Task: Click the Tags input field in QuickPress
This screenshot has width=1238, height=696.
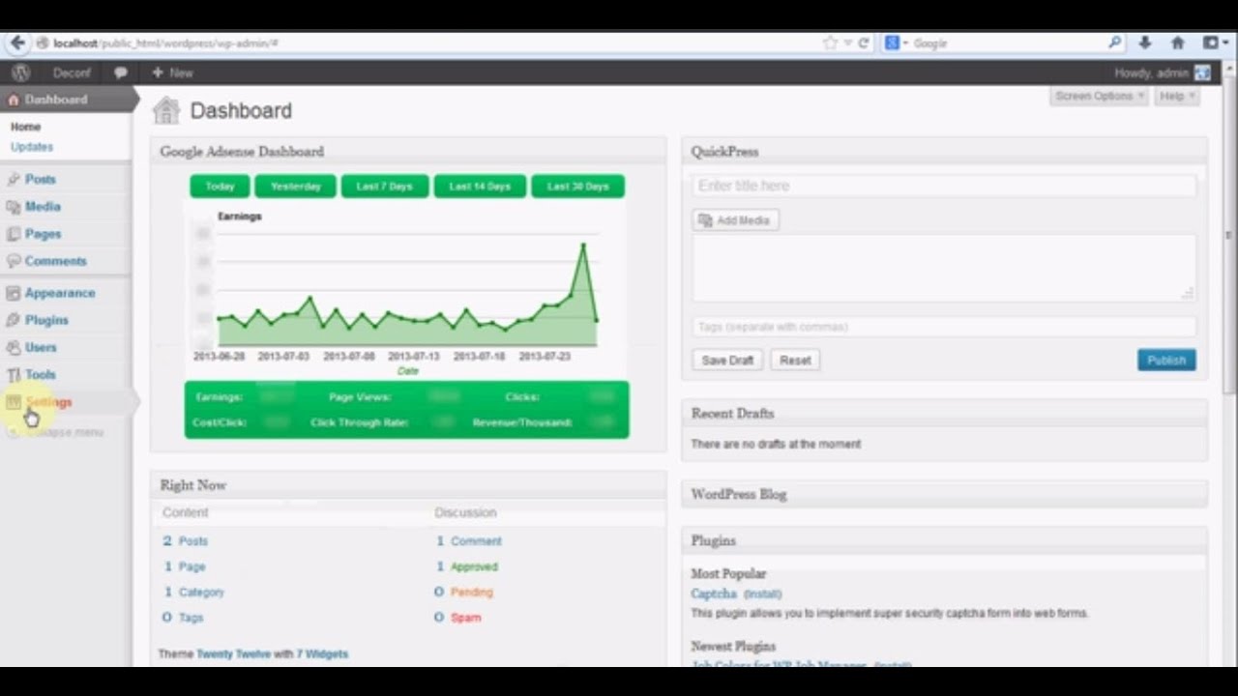Action: coord(944,327)
